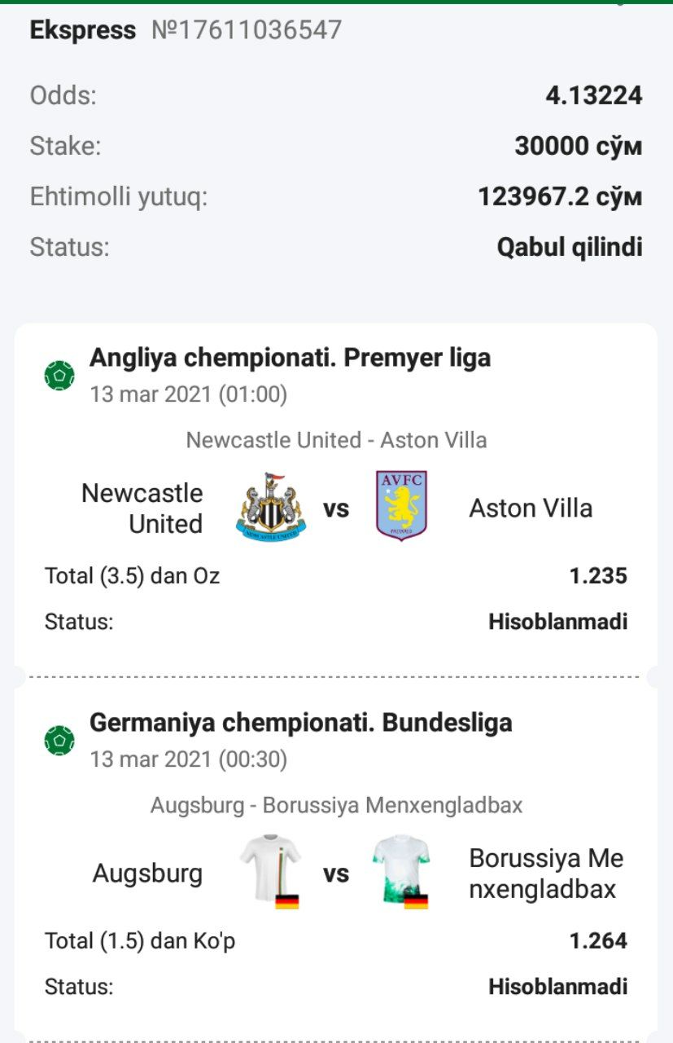
Task: Click the 1.235 odds value
Action: (x=598, y=576)
